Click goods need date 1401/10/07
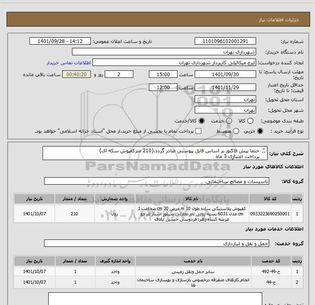The width and height of the screenshot is (315, 305). pyautogui.click(x=34, y=214)
